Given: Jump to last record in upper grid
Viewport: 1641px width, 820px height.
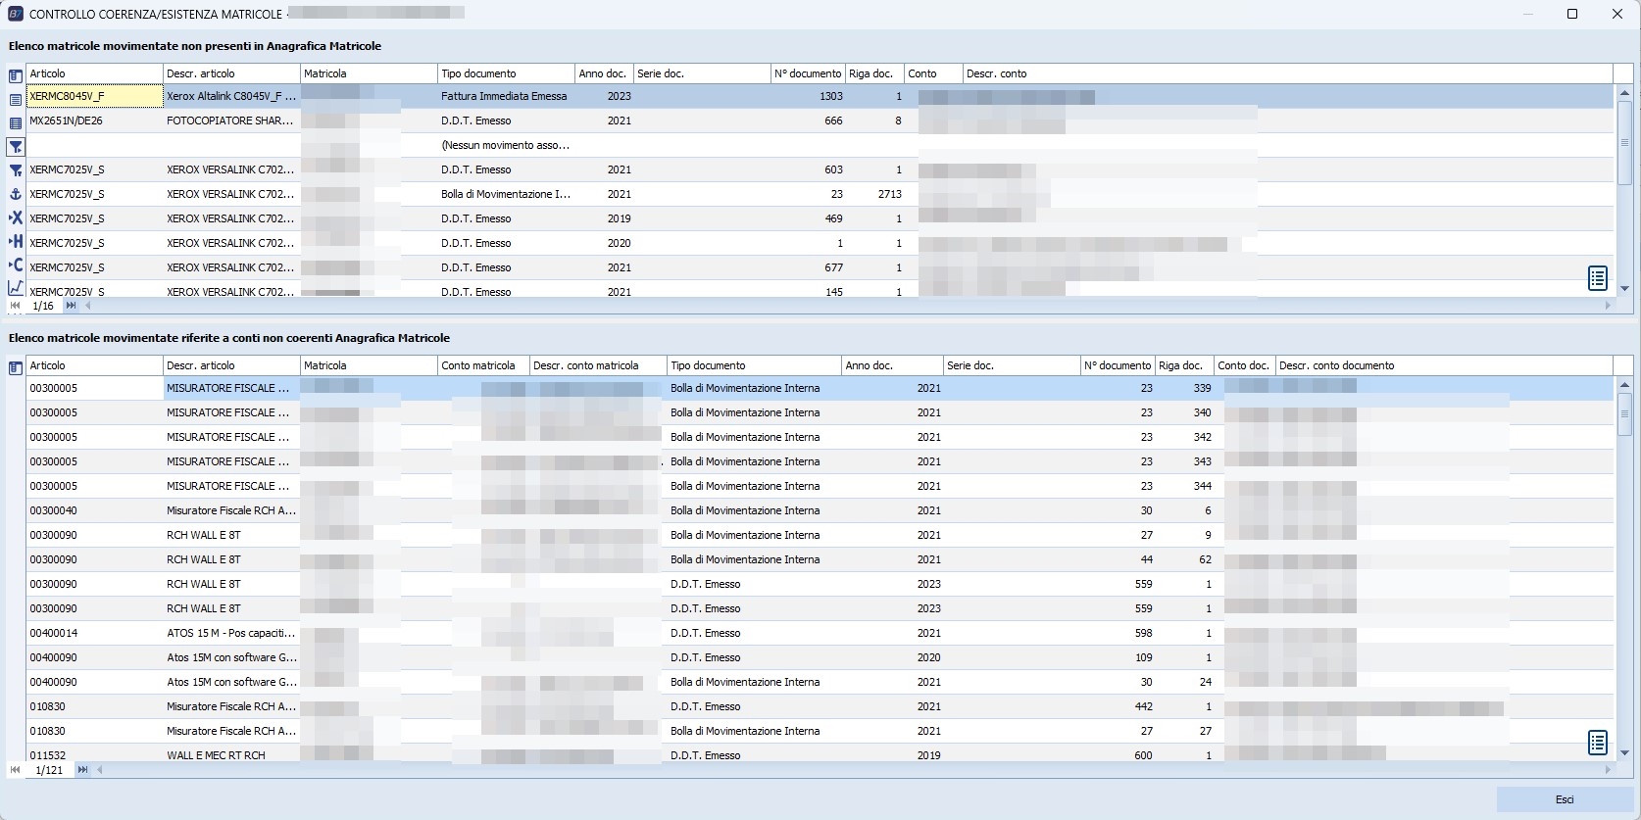Looking at the screenshot, I should 71,306.
